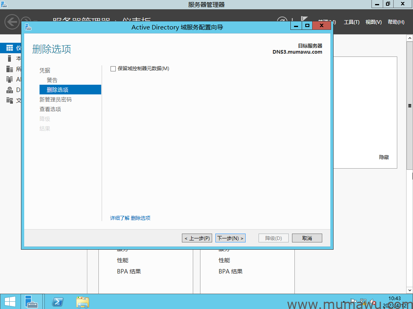Open the Windows Start button

(x=10, y=302)
